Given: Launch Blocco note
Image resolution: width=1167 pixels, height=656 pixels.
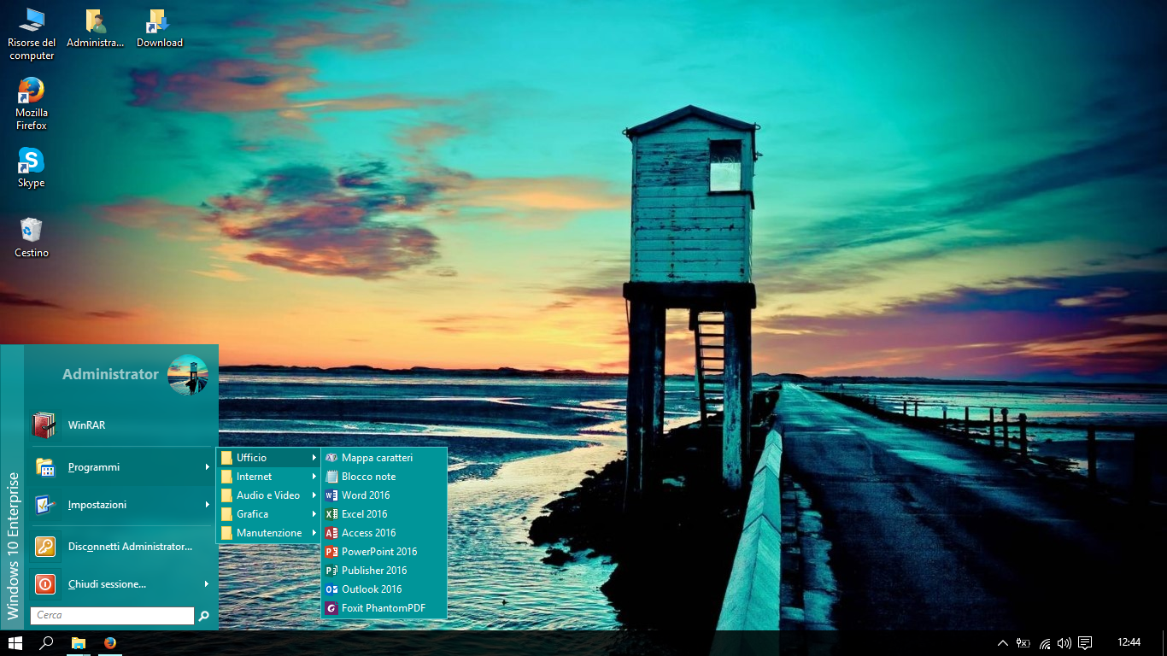Looking at the screenshot, I should pos(384,477).
